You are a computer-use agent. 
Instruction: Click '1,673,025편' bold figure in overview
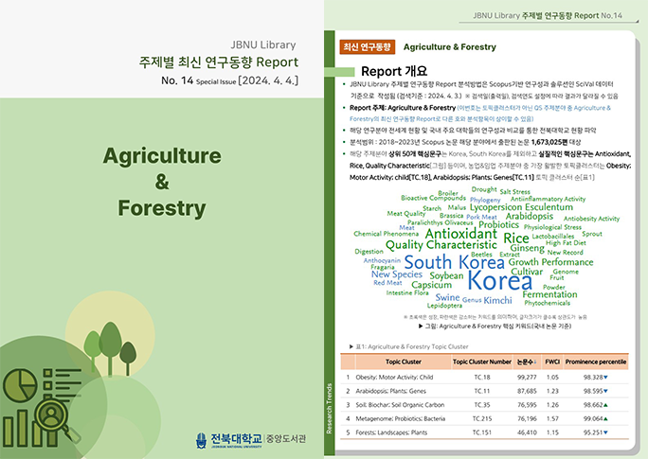click(x=549, y=142)
